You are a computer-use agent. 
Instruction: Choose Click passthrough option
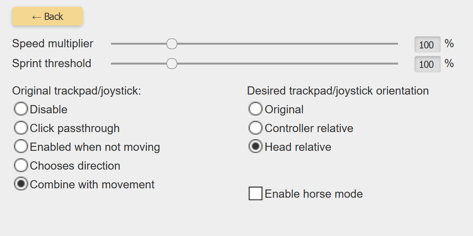21,128
